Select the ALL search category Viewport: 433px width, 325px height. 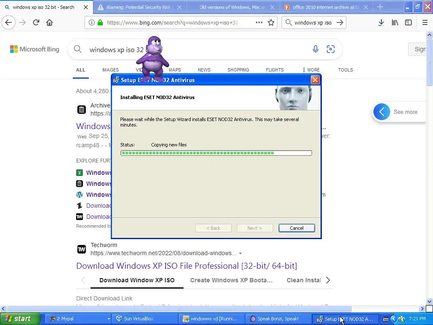pyautogui.click(x=81, y=70)
